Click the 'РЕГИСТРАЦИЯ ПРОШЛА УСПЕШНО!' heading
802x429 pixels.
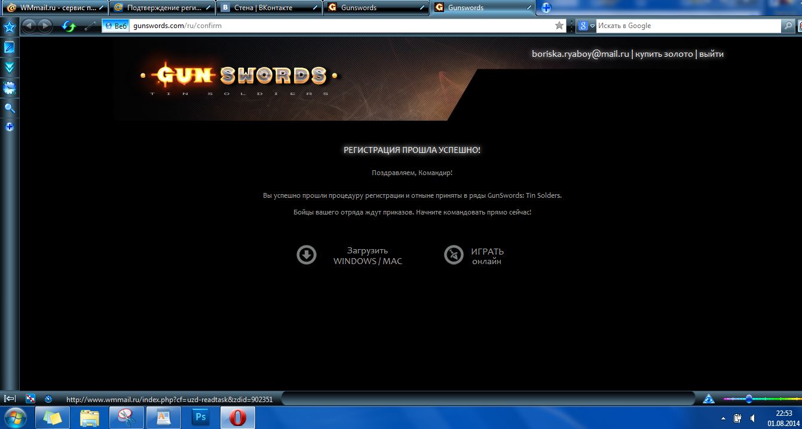[412, 150]
